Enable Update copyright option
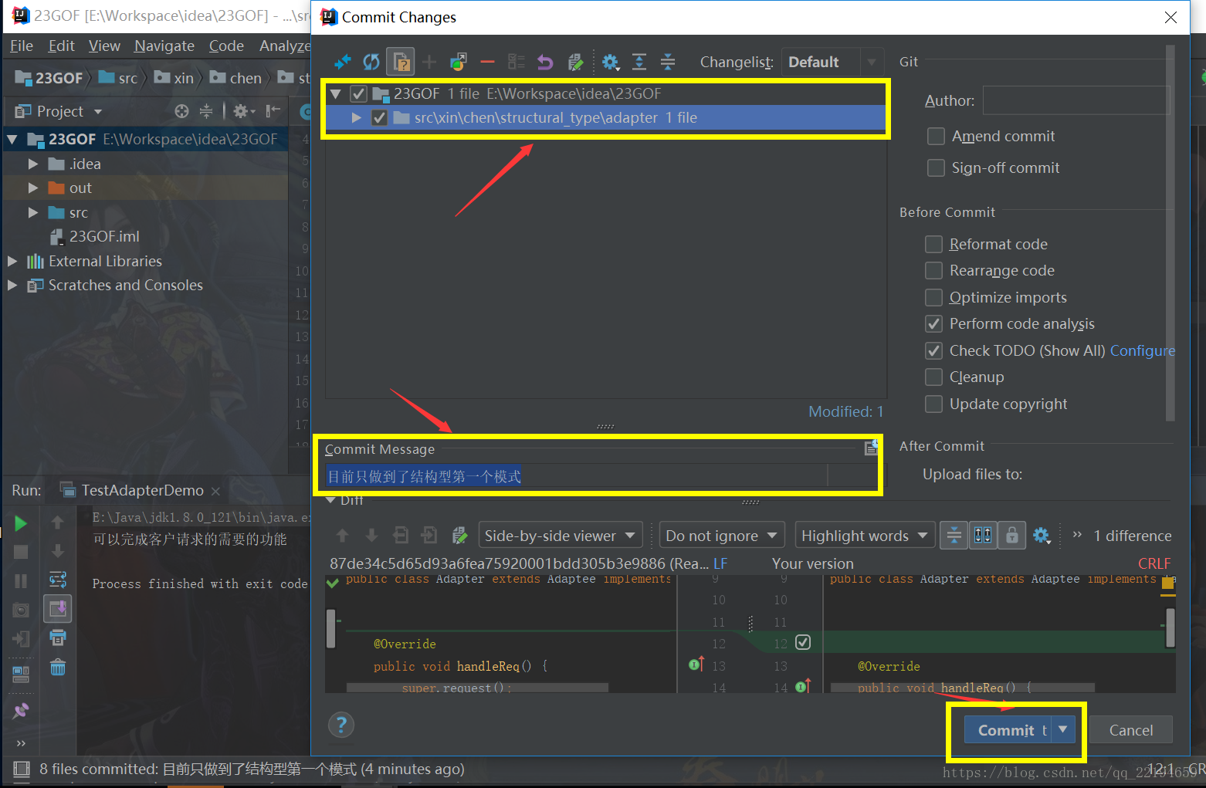 click(933, 404)
